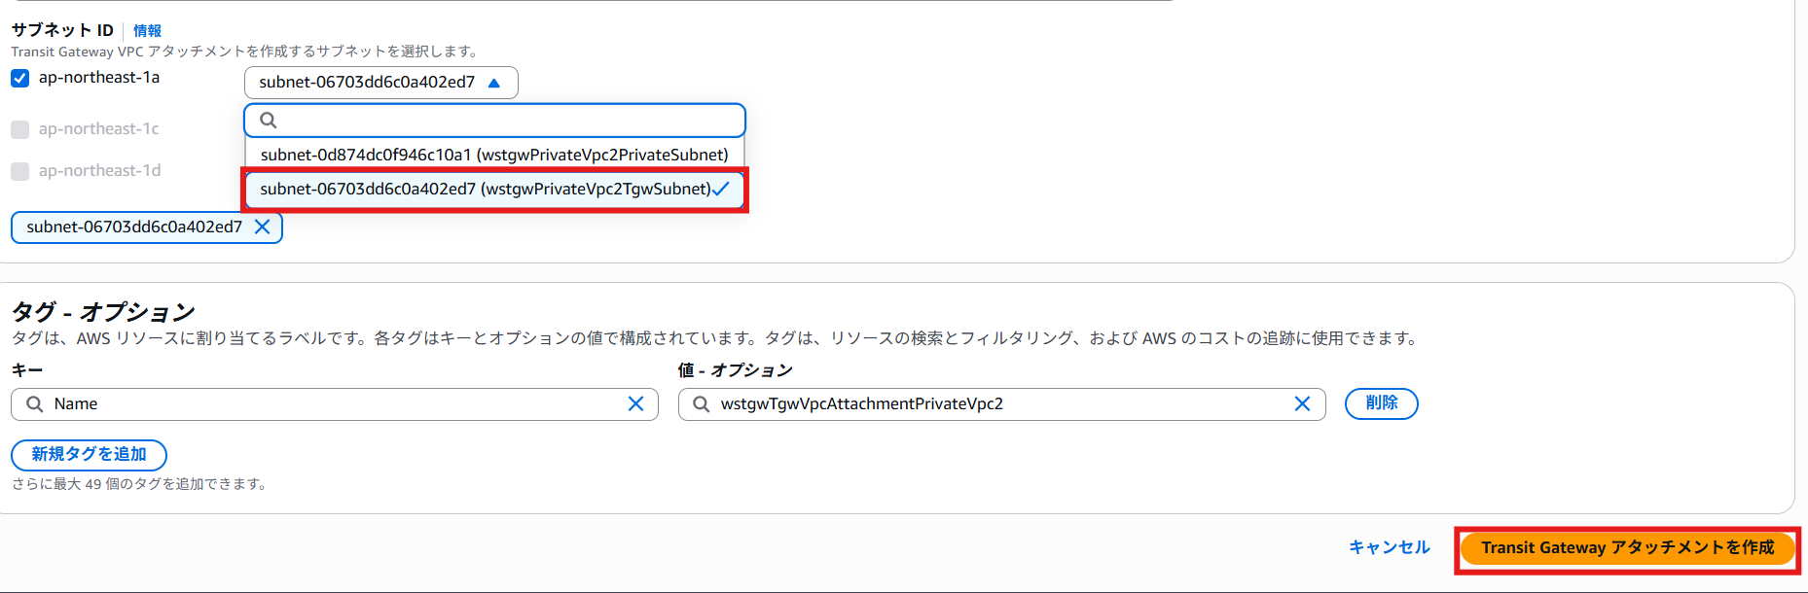Open the 情報 info link

[147, 30]
